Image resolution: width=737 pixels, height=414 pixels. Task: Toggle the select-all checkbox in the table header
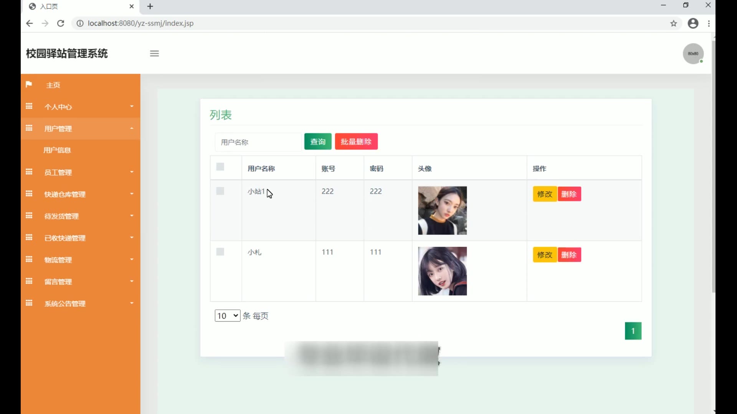point(220,167)
